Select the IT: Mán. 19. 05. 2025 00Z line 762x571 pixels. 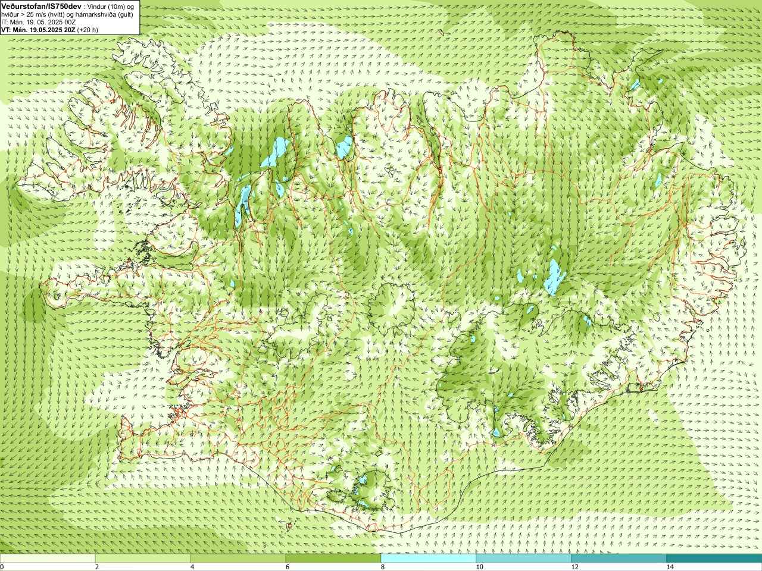tap(38, 21)
